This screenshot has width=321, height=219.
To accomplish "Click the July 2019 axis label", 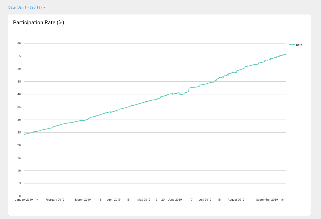I will point(205,200).
